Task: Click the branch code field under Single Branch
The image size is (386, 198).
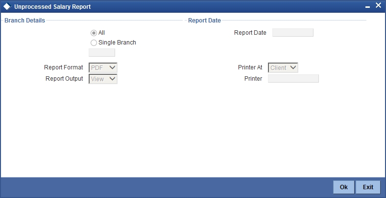Action: (102, 53)
